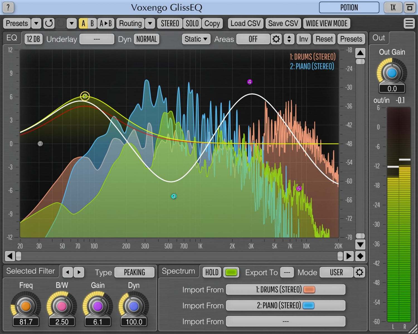Expand the Presets dropdown arrow
Image resolution: width=418 pixels, height=334 pixels.
pos(36,23)
